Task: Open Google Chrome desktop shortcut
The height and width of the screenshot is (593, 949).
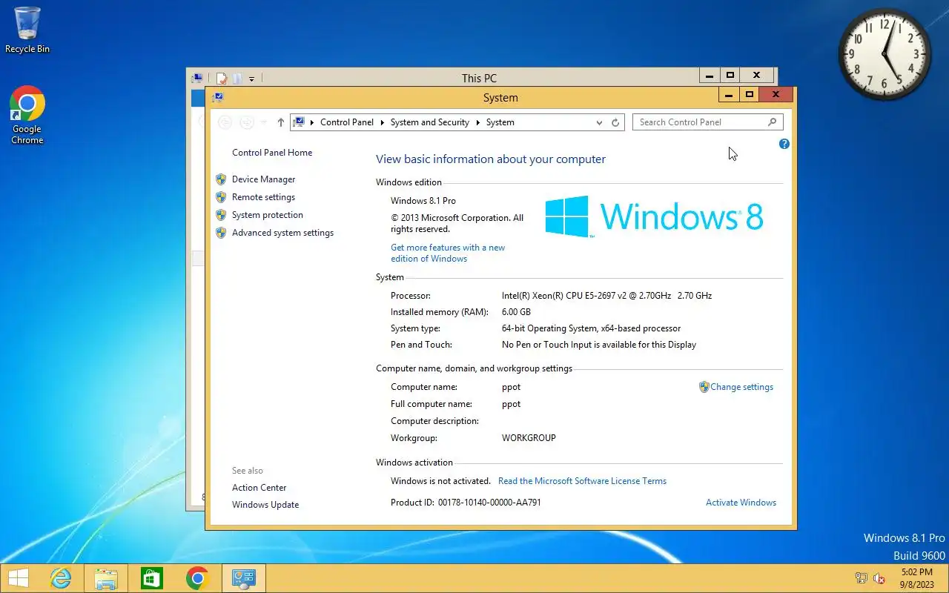Action: click(27, 115)
